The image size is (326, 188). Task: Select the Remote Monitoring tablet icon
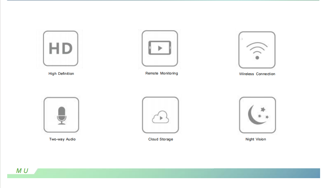(x=160, y=49)
